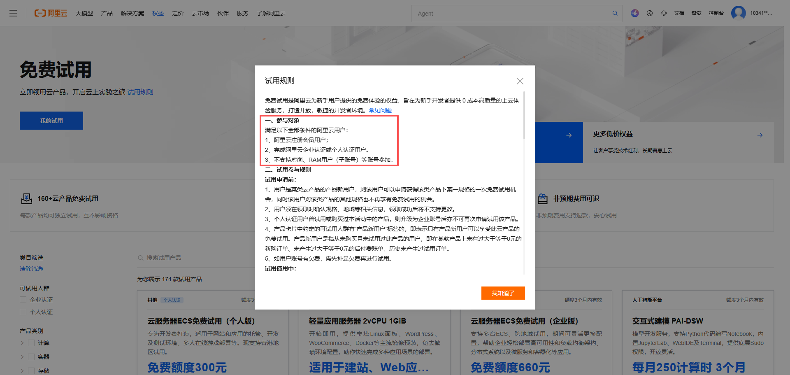This screenshot has height=375, width=790.
Task: Click the Alibaba Cloud logo
Action: (51, 13)
